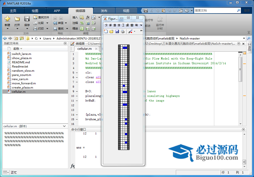Click the decrease indent icon in 缩进 row
254x177 pixels.
click(93, 29)
